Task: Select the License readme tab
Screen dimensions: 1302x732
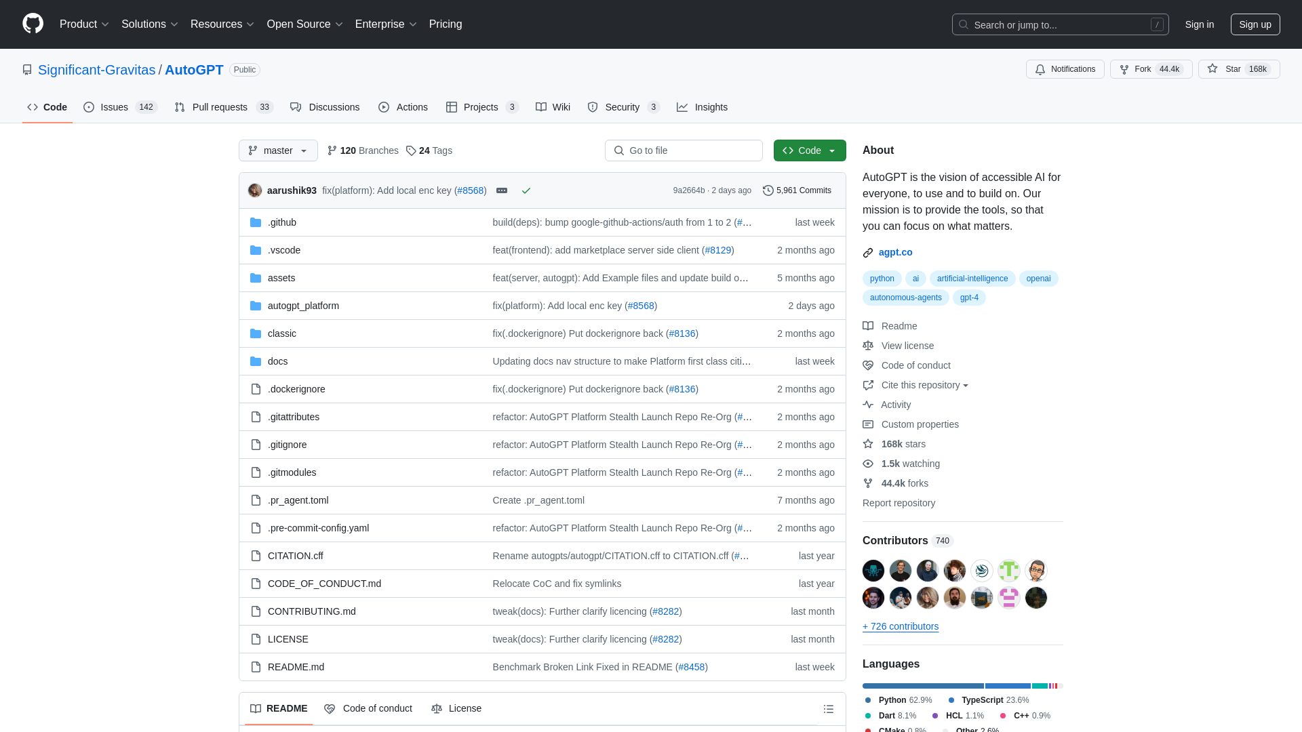Action: pyautogui.click(x=456, y=709)
